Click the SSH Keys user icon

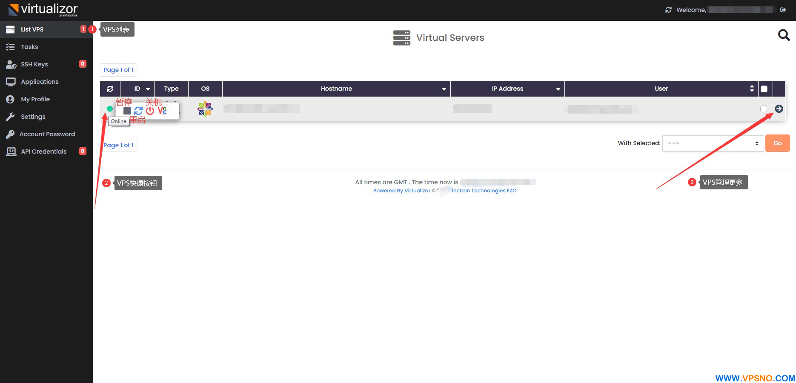pyautogui.click(x=11, y=64)
